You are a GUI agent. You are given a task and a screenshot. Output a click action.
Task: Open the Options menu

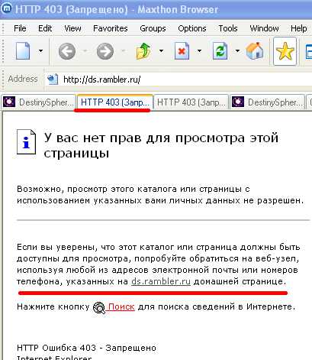pos(192,28)
